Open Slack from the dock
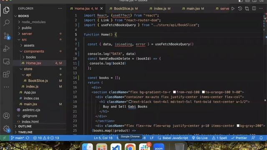 coord(144,147)
